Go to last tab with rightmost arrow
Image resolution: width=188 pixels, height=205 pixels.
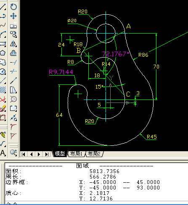pos(47,154)
